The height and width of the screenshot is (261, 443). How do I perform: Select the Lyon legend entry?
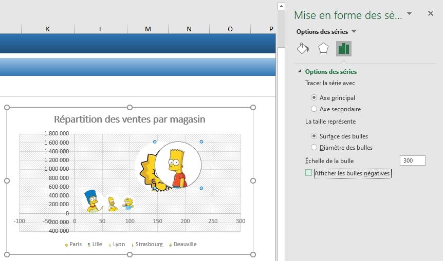click(117, 245)
